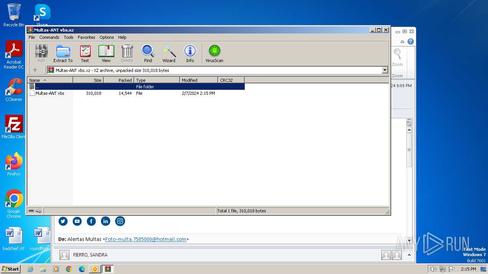Viewport: 488px width, 274px height.
Task: Click the packed size 14,544 cell
Action: coord(125,93)
